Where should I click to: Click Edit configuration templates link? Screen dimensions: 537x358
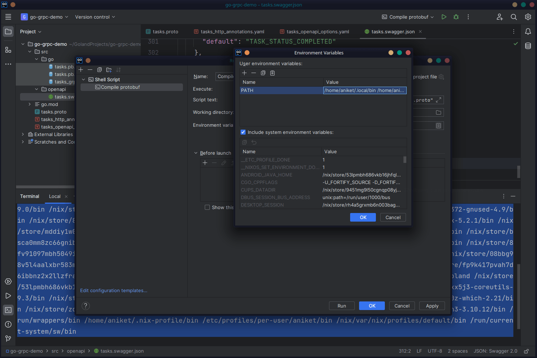point(114,290)
